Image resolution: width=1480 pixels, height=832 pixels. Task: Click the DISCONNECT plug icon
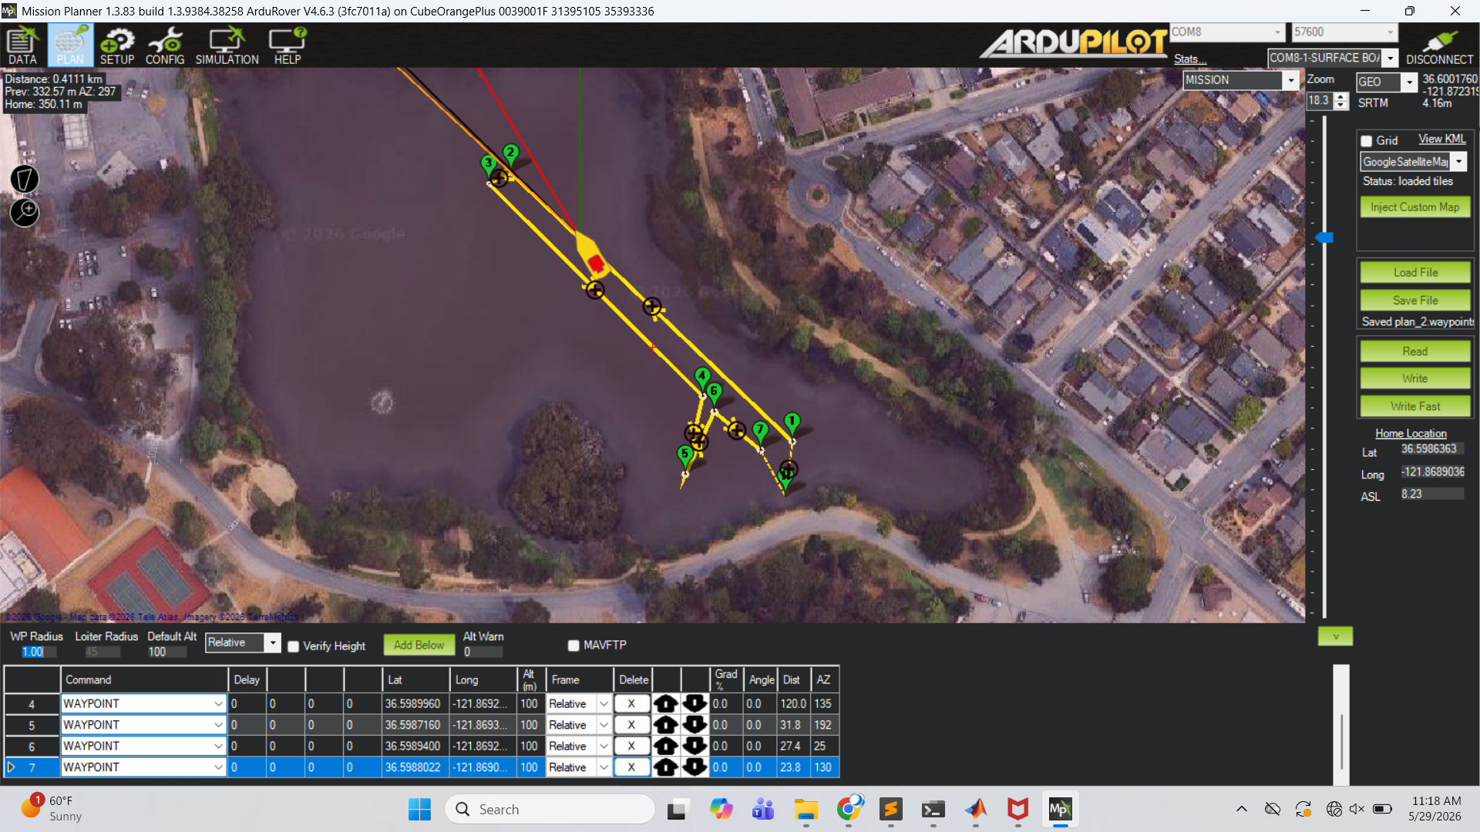pyautogui.click(x=1439, y=45)
